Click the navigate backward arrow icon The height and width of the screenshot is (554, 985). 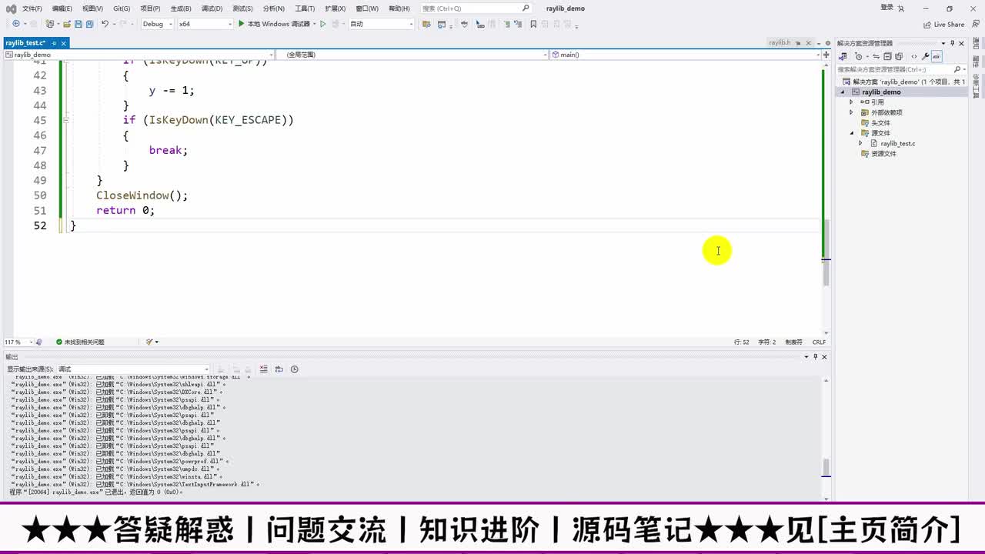pyautogui.click(x=15, y=24)
